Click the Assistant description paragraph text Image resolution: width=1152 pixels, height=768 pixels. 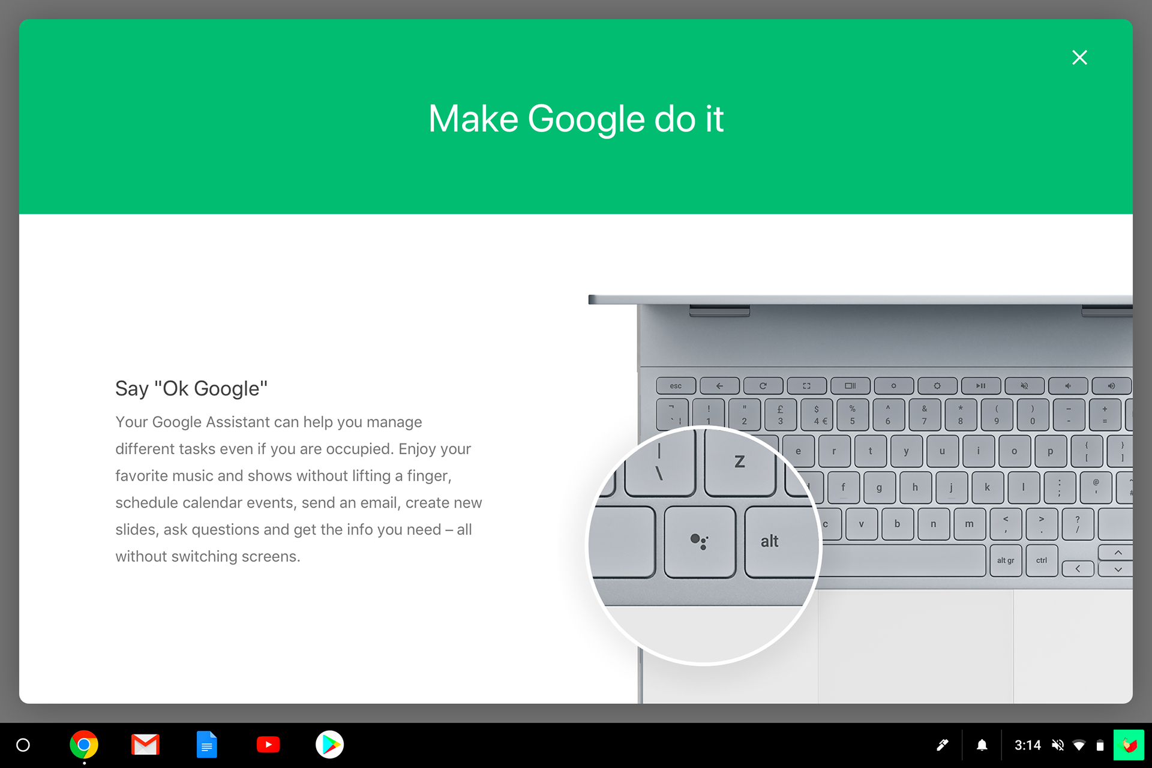click(x=299, y=489)
